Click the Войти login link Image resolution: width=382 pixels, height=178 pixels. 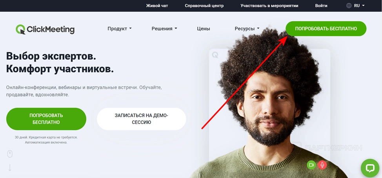[x=321, y=5]
